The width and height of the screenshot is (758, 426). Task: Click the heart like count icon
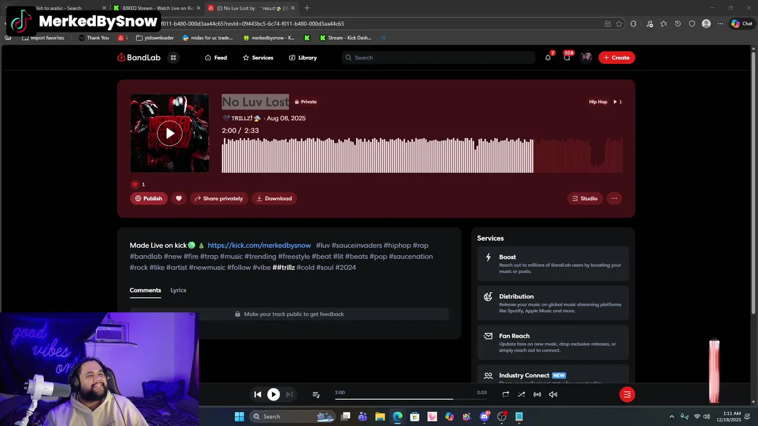pyautogui.click(x=135, y=184)
